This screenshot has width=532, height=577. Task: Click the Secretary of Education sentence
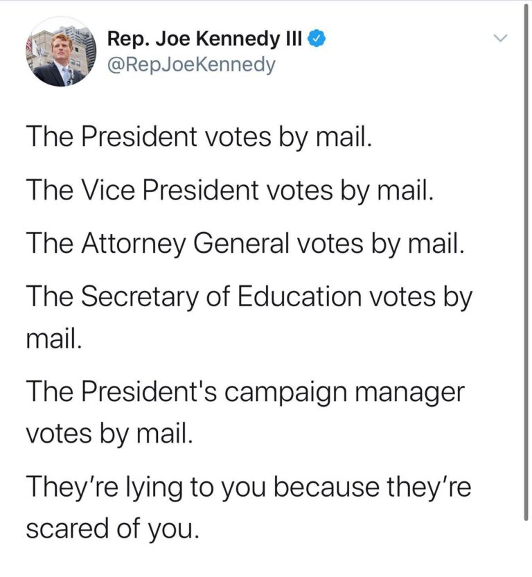[x=249, y=296]
